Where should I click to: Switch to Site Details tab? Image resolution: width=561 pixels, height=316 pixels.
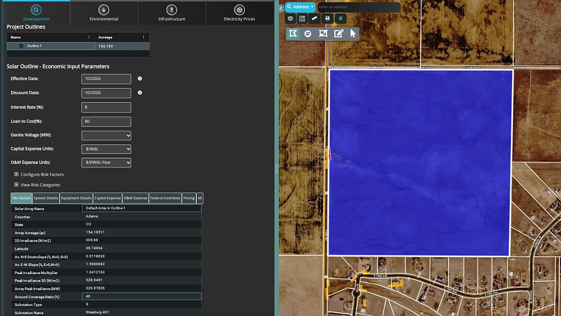coord(22,198)
